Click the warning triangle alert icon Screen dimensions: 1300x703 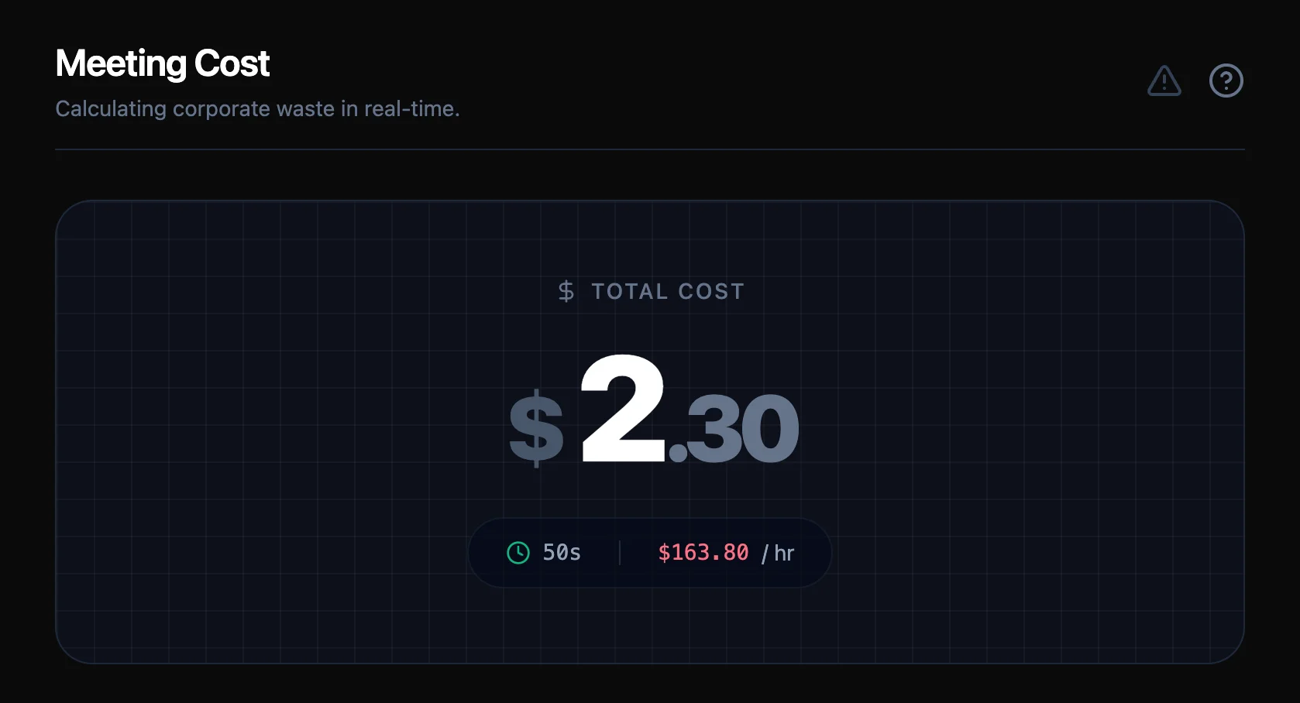(1164, 81)
